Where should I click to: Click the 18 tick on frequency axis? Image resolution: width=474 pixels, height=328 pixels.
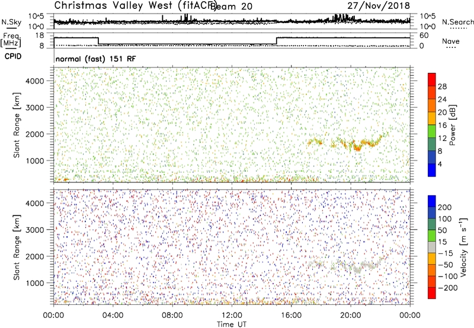(40, 36)
